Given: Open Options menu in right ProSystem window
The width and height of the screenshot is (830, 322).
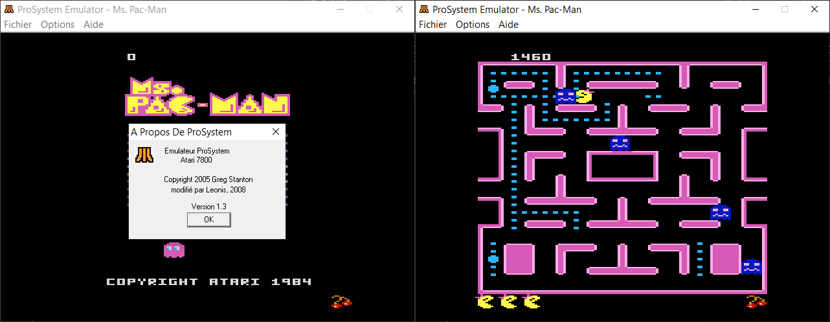Looking at the screenshot, I should (x=473, y=25).
